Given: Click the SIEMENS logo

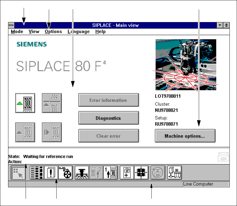Looking at the screenshot, I should click(x=32, y=44).
